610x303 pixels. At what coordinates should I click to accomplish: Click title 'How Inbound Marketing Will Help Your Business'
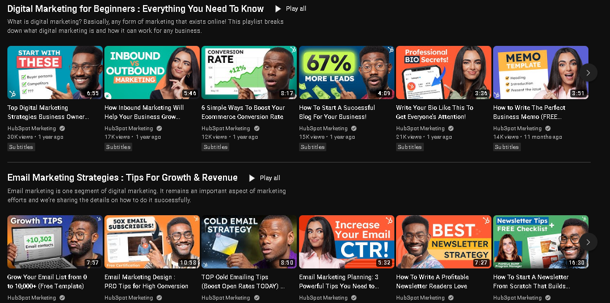pyautogui.click(x=144, y=112)
